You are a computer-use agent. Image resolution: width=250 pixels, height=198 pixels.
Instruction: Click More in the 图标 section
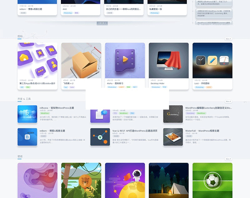click(228, 39)
